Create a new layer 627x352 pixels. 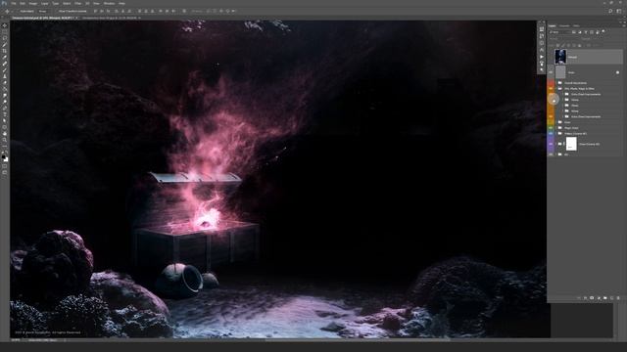click(611, 297)
